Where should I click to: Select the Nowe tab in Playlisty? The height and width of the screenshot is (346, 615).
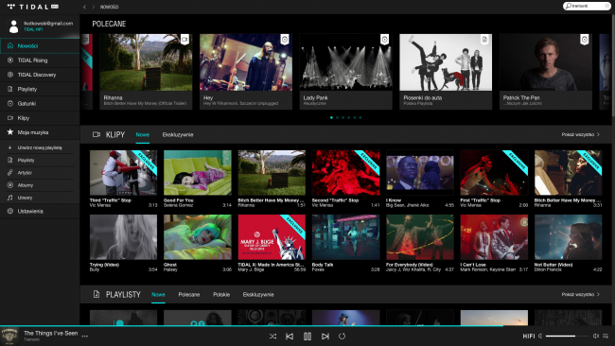pyautogui.click(x=158, y=294)
